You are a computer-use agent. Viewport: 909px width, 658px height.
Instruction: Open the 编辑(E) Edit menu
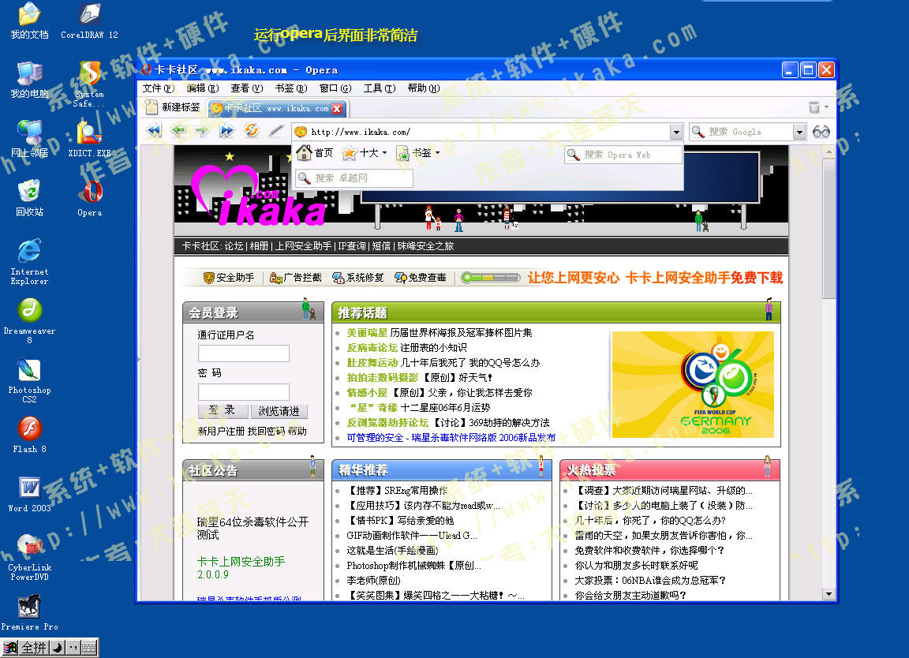pos(202,88)
